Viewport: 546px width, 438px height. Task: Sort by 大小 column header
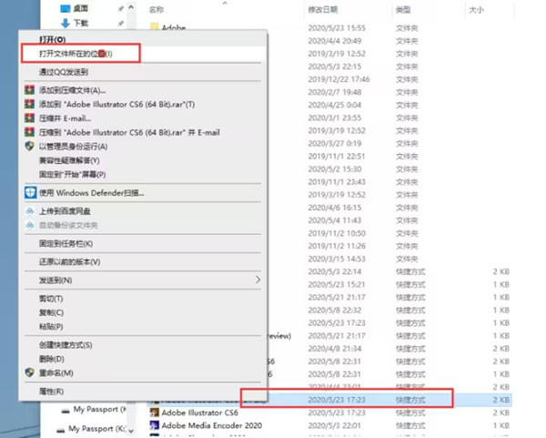tap(476, 10)
